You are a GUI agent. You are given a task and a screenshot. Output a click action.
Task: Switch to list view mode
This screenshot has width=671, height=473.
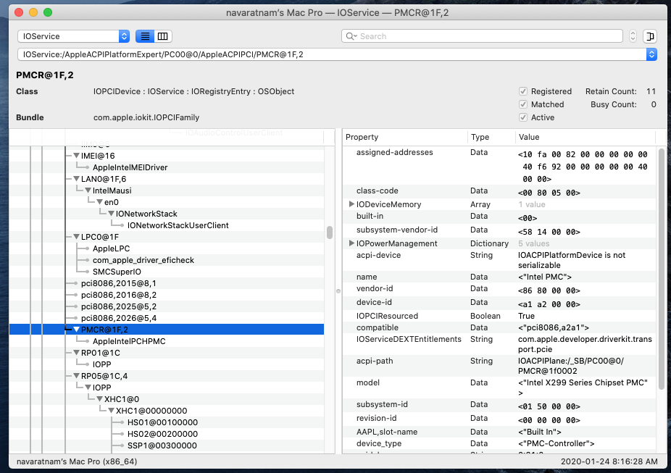tap(145, 36)
